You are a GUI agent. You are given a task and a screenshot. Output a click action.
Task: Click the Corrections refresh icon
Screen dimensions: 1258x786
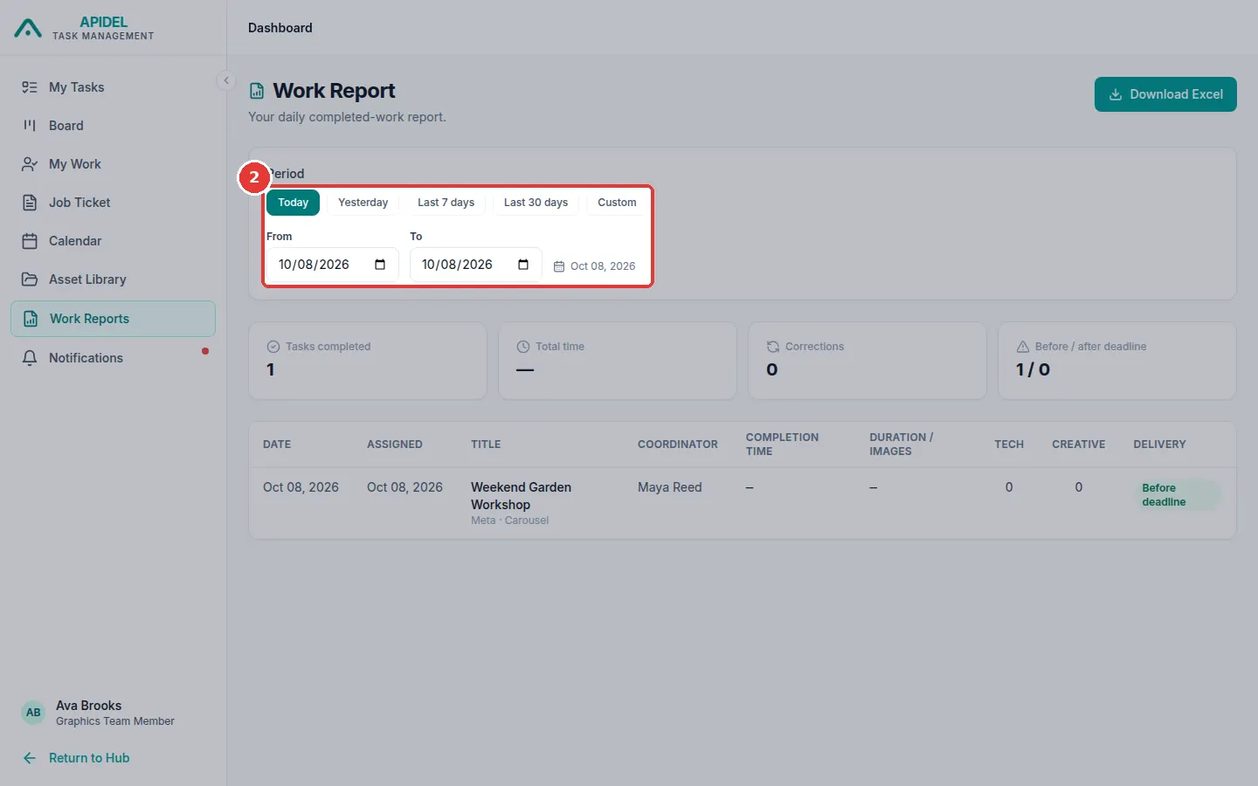pyautogui.click(x=773, y=347)
